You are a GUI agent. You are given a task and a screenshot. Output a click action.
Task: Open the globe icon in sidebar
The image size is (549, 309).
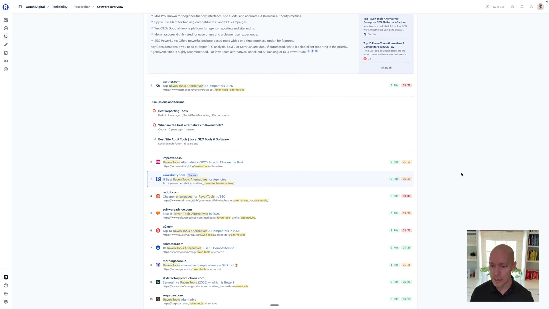point(6,28)
